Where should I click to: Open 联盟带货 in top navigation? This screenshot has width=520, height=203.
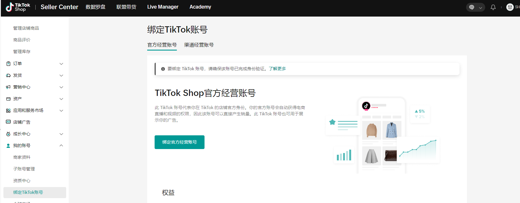126,7
